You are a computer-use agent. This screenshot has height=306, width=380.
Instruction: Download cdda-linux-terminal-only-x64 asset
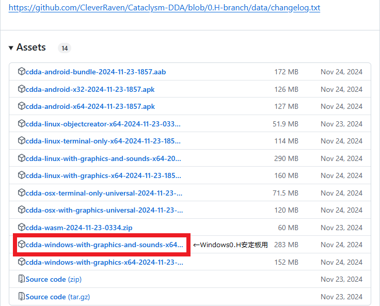pyautogui.click(x=103, y=141)
